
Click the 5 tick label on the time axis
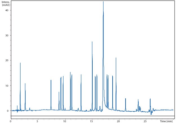(x=37, y=121)
